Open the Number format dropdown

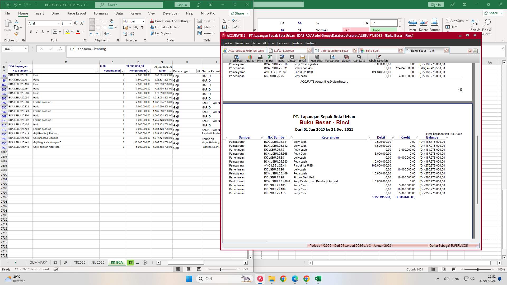(x=143, y=21)
